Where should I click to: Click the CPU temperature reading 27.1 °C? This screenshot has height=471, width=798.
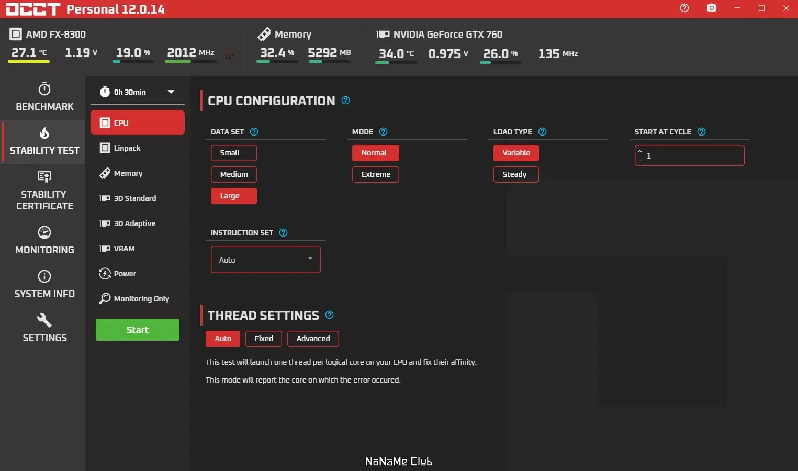[x=29, y=53]
